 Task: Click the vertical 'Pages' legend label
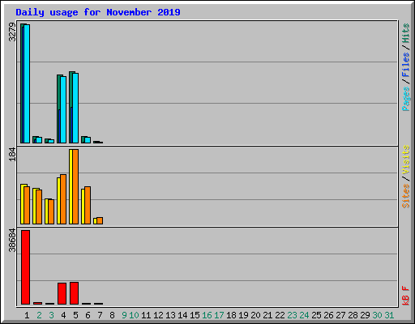tap(406, 99)
